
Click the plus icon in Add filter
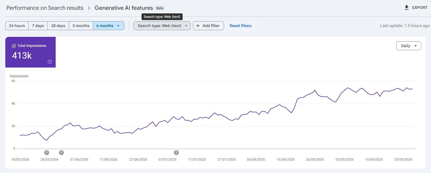[x=198, y=26]
